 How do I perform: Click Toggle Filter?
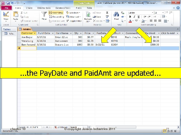coord(74,21)
